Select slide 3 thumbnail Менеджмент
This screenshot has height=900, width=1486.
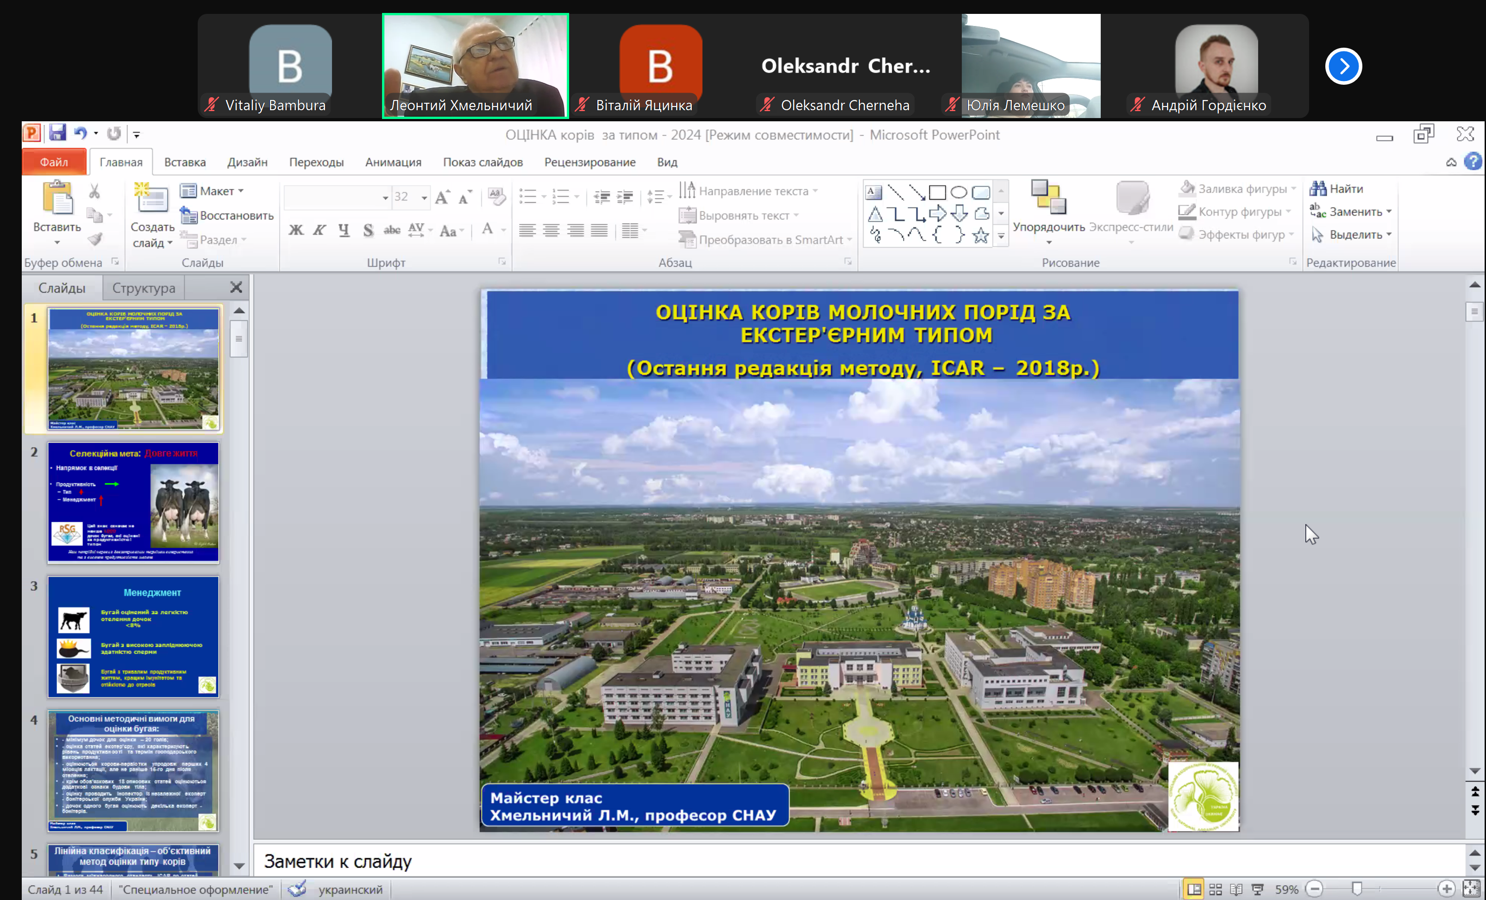[133, 637]
